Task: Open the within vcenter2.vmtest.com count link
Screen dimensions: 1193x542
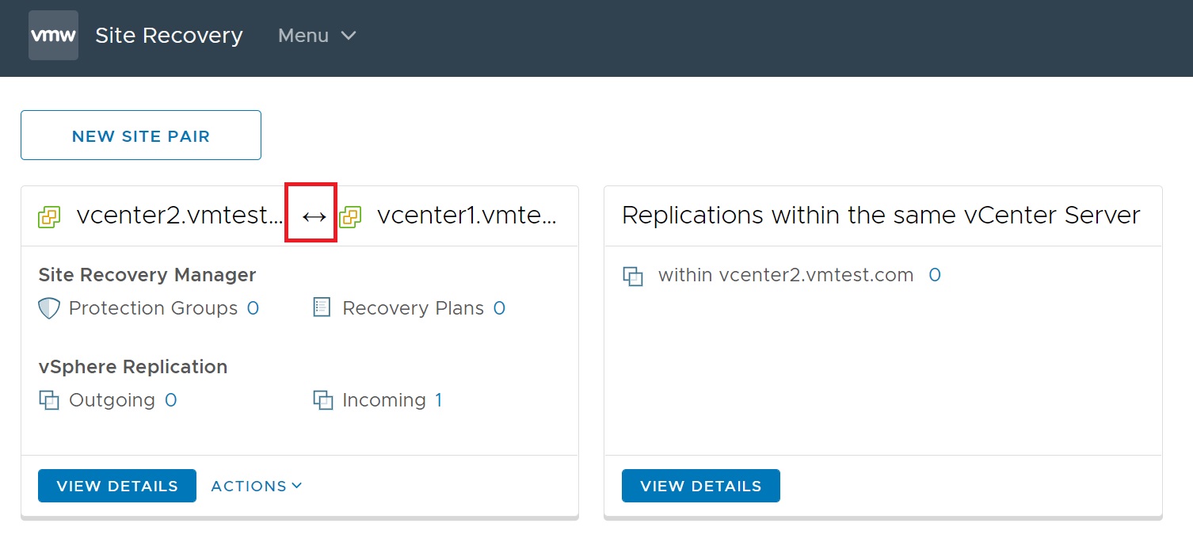Action: tap(935, 275)
